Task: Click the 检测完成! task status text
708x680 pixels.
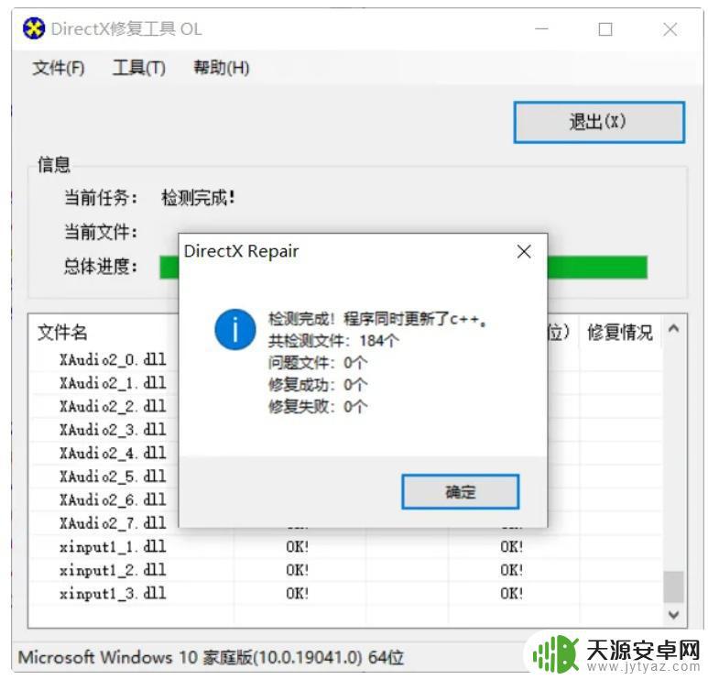Action: pos(199,197)
